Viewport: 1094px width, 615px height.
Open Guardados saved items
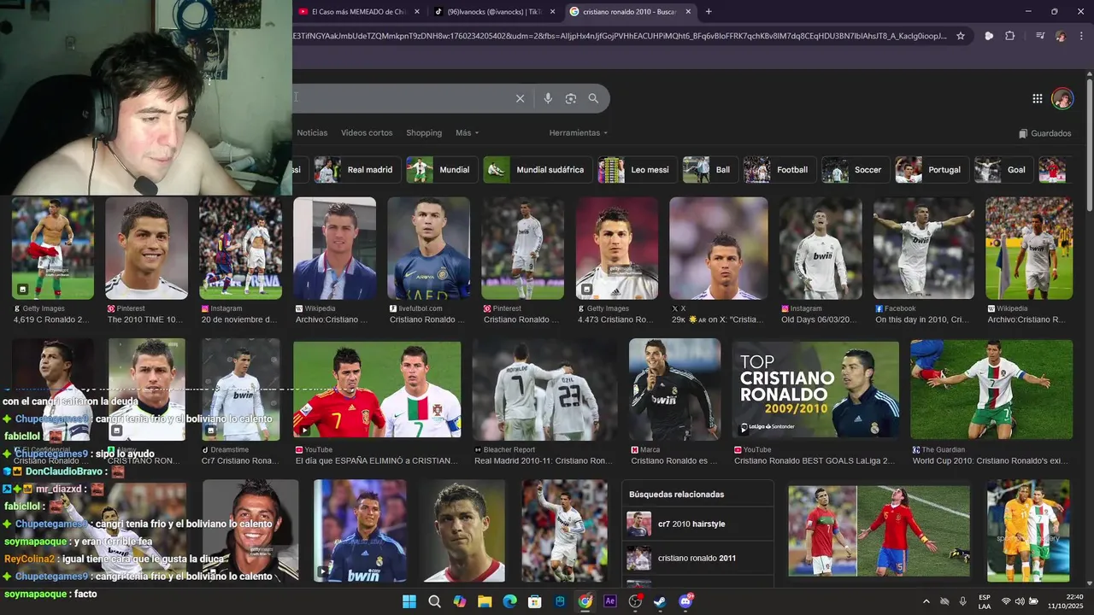coord(1045,133)
